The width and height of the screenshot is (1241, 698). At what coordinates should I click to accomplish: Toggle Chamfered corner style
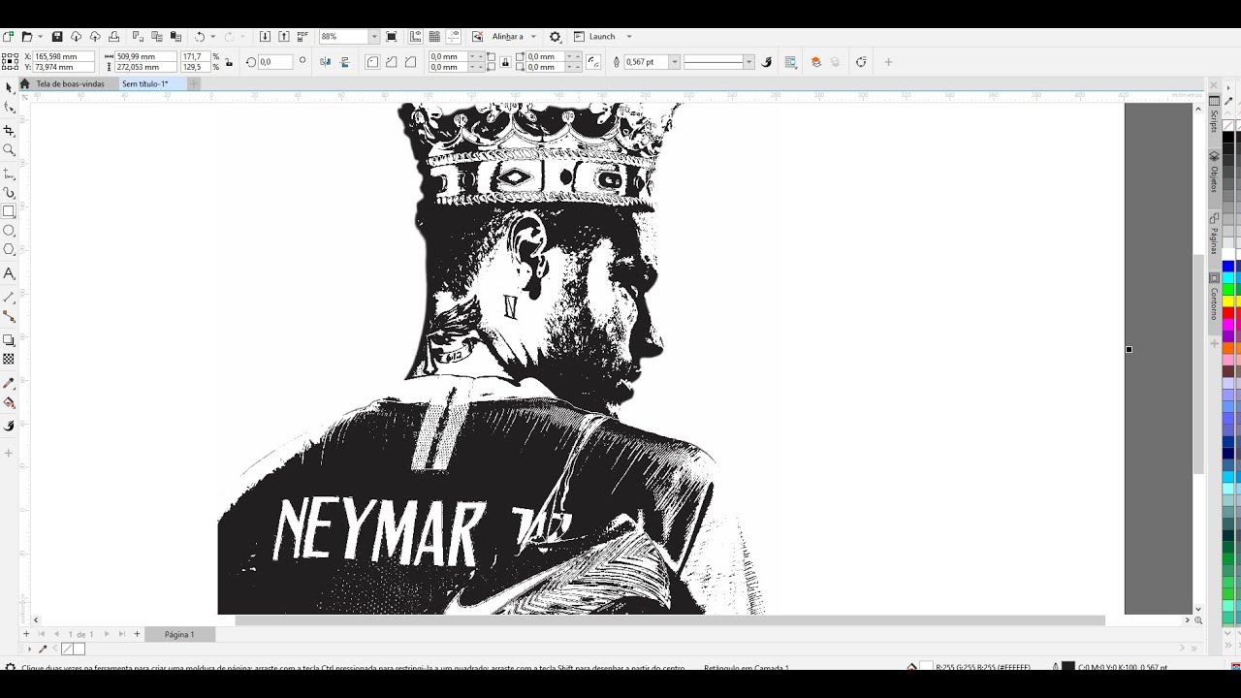click(410, 62)
